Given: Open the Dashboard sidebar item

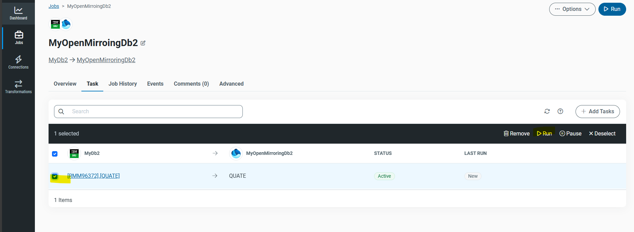Looking at the screenshot, I should tap(18, 13).
